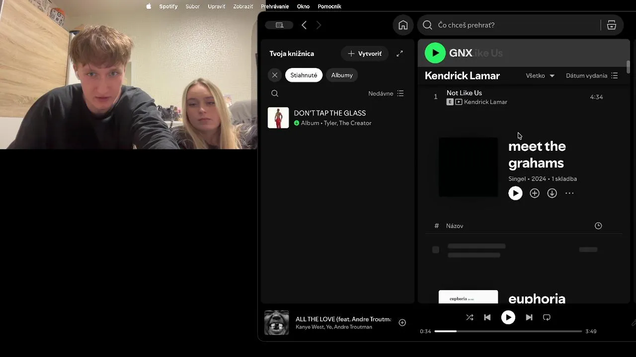Open the Spotify menu in menu bar
Image resolution: width=636 pixels, height=357 pixels.
click(x=168, y=6)
